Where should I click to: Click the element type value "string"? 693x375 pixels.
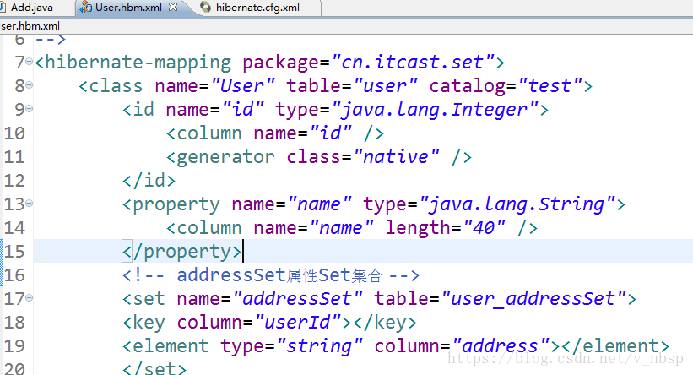click(320, 346)
